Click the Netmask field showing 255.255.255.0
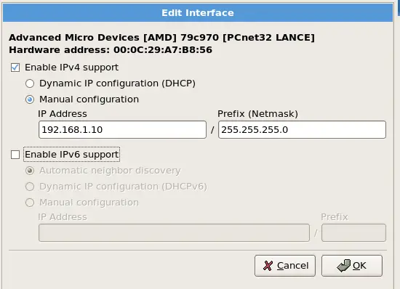 click(302, 130)
